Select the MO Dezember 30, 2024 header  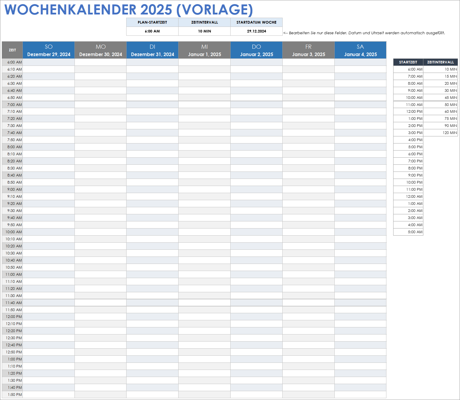(101, 50)
